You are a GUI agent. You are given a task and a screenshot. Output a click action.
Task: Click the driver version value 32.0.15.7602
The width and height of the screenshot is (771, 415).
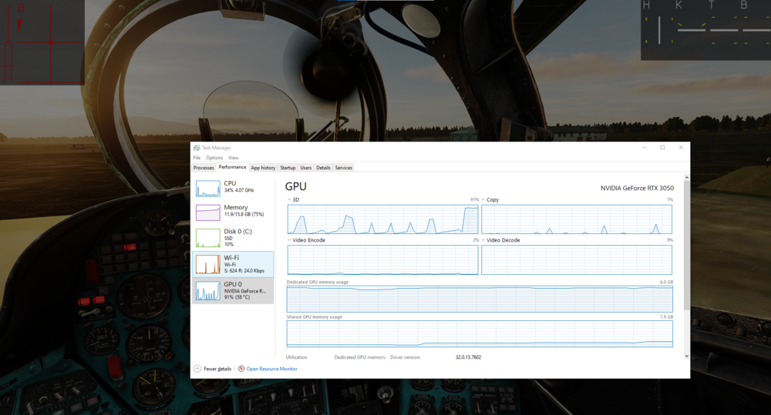pyautogui.click(x=468, y=357)
